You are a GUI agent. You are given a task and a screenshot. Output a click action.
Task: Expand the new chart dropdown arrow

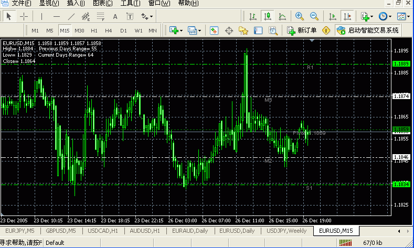372,17
